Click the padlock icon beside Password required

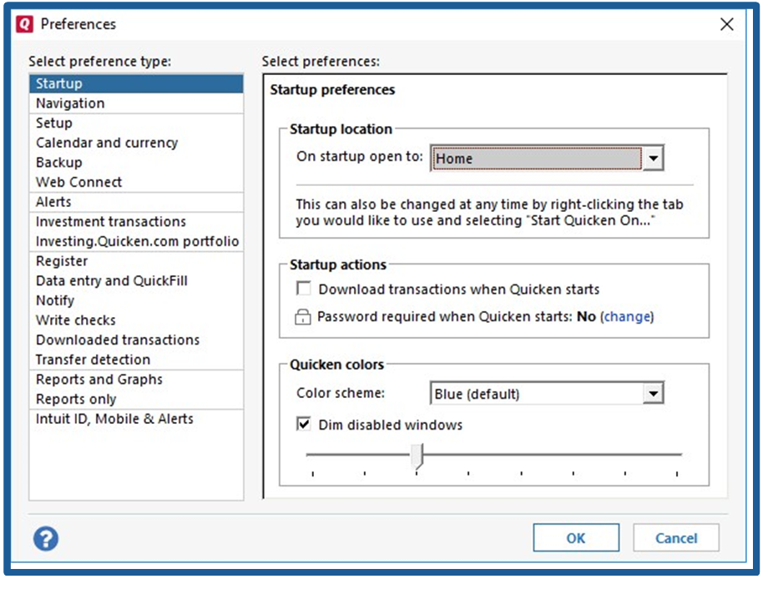click(x=303, y=317)
